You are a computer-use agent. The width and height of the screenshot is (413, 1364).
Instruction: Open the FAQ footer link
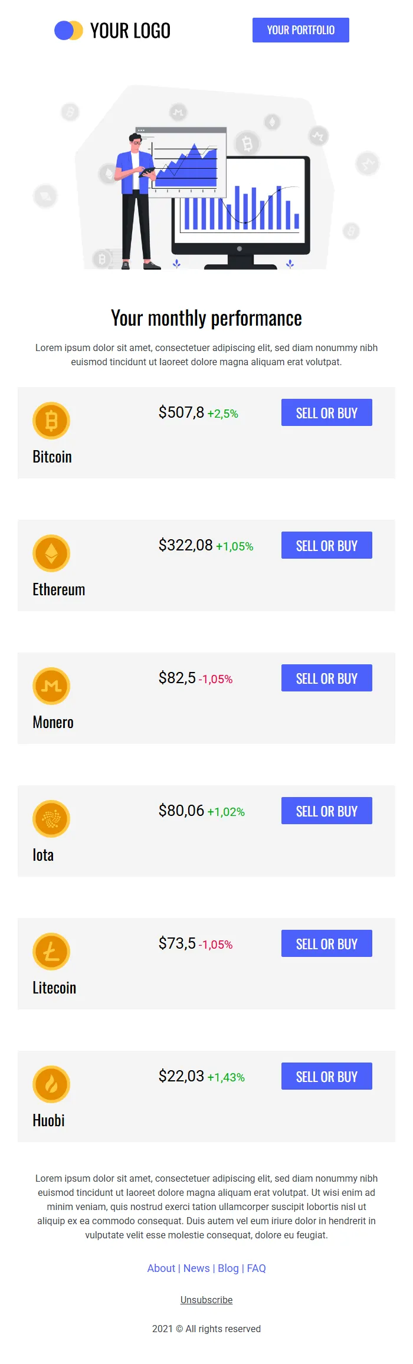pyautogui.click(x=256, y=1268)
